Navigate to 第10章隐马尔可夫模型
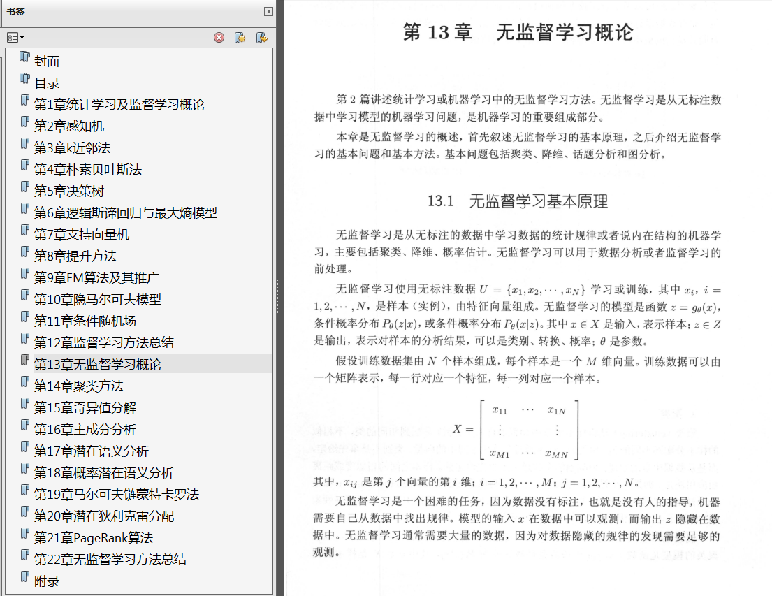Screen dimensions: 772x596 point(98,300)
